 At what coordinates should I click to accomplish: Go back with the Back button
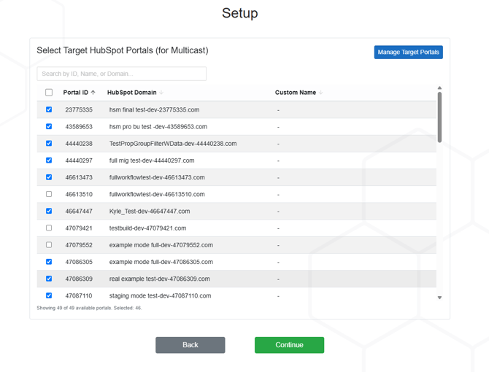(x=190, y=345)
